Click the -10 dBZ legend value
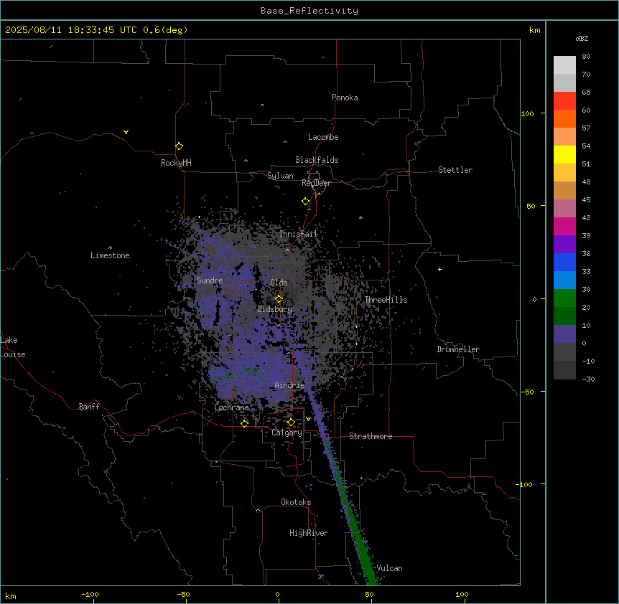This screenshot has width=619, height=604. (588, 361)
